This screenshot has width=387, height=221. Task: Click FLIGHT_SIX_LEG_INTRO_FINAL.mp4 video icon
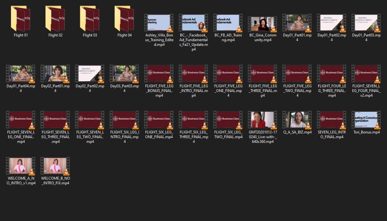click(x=124, y=120)
